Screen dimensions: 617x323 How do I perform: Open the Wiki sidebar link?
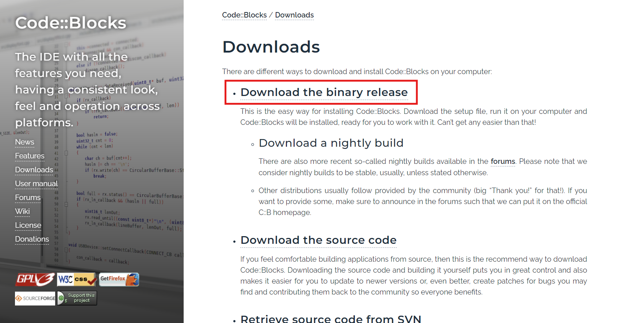point(22,211)
